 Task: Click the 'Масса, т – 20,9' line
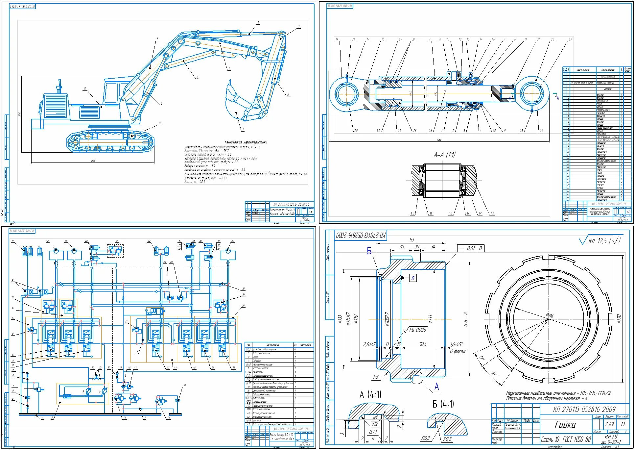point(195,182)
